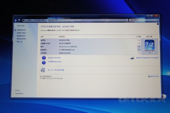
Task: Click question mark icon beside 改善電腦效能的祕訣
Action: (x=44, y=63)
